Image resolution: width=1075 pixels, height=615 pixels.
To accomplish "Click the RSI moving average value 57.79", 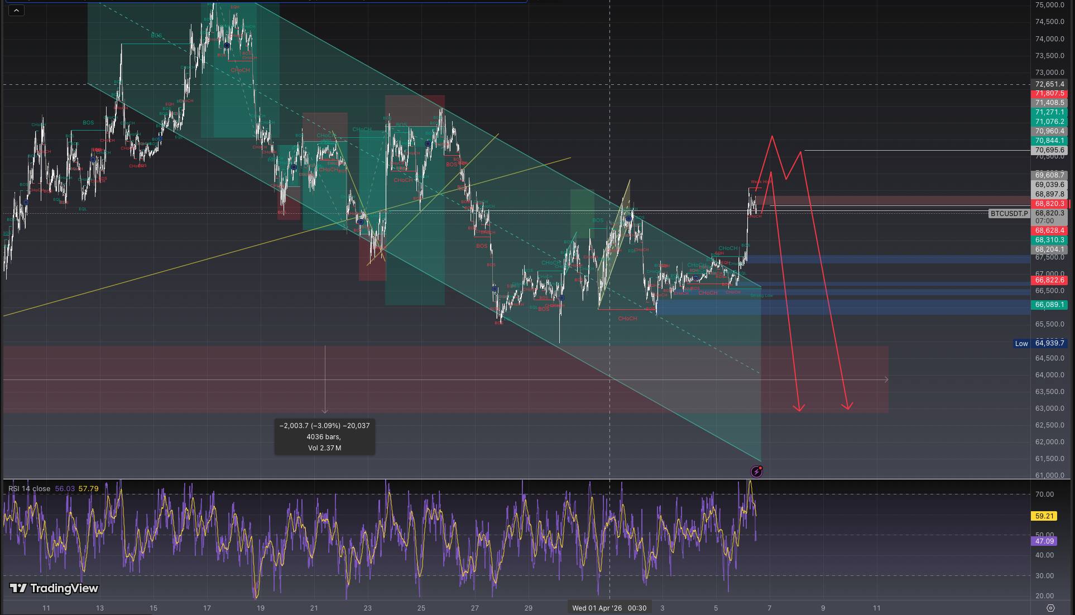I will (88, 488).
